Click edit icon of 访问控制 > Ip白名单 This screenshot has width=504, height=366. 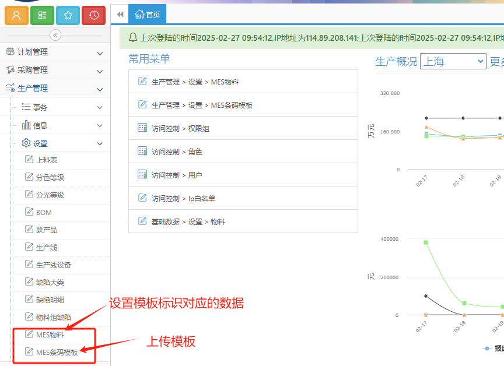coord(142,198)
